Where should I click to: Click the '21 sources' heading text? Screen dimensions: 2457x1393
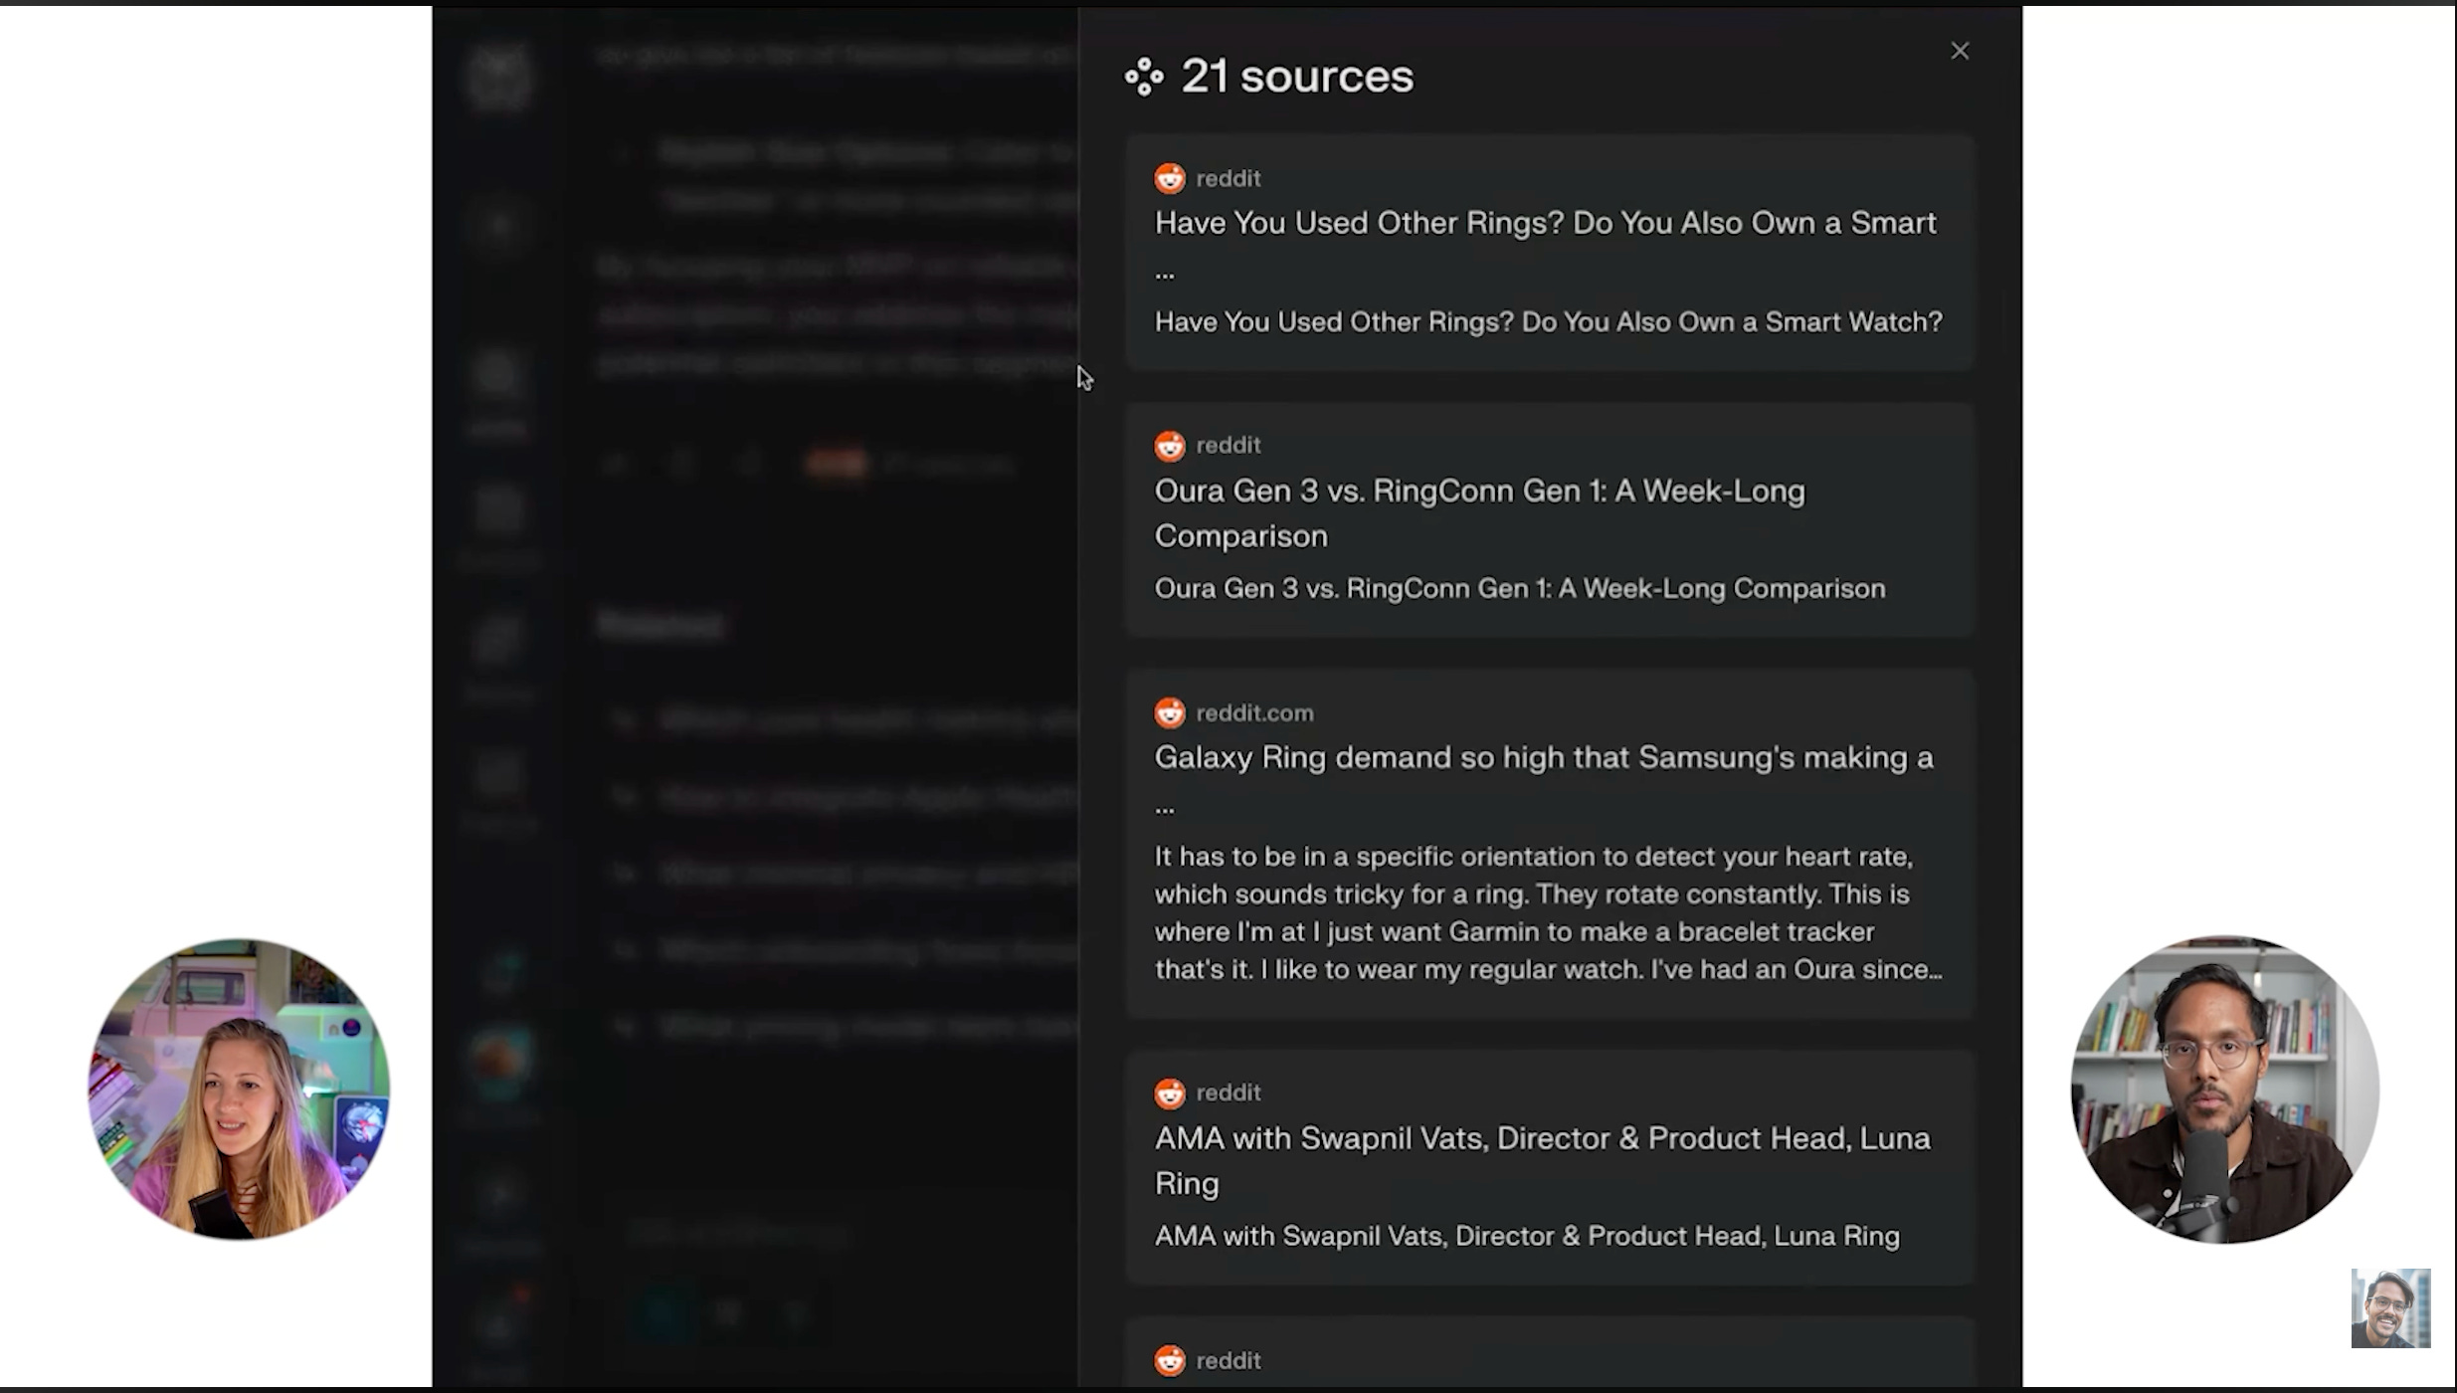tap(1296, 77)
